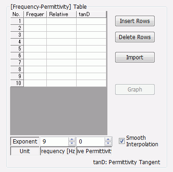Select the No. corner header cell

[x=17, y=14]
